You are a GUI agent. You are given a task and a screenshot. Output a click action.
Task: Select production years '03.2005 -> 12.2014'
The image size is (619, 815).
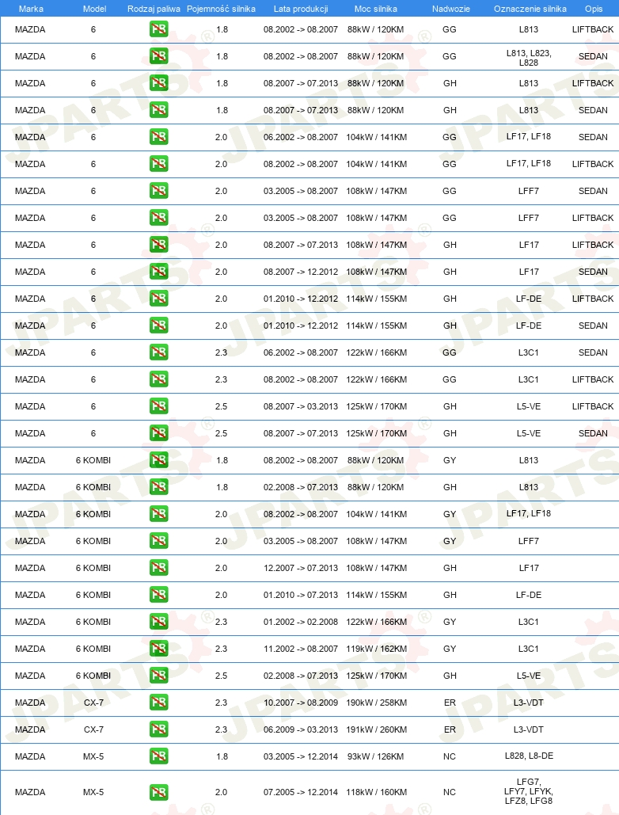coord(301,757)
